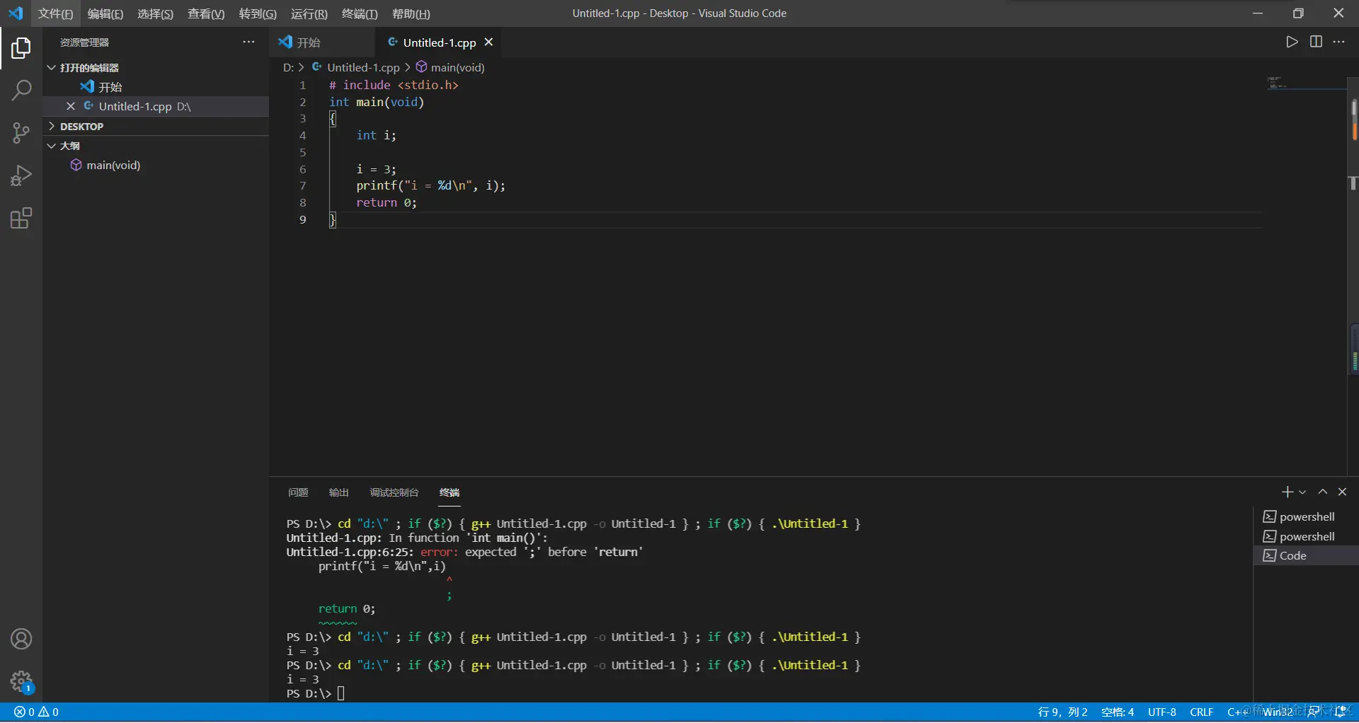Expand the DESKTOP folder section
1359x723 pixels.
coord(156,126)
